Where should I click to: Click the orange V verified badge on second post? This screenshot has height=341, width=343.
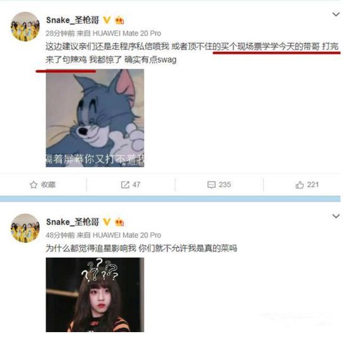107,222
